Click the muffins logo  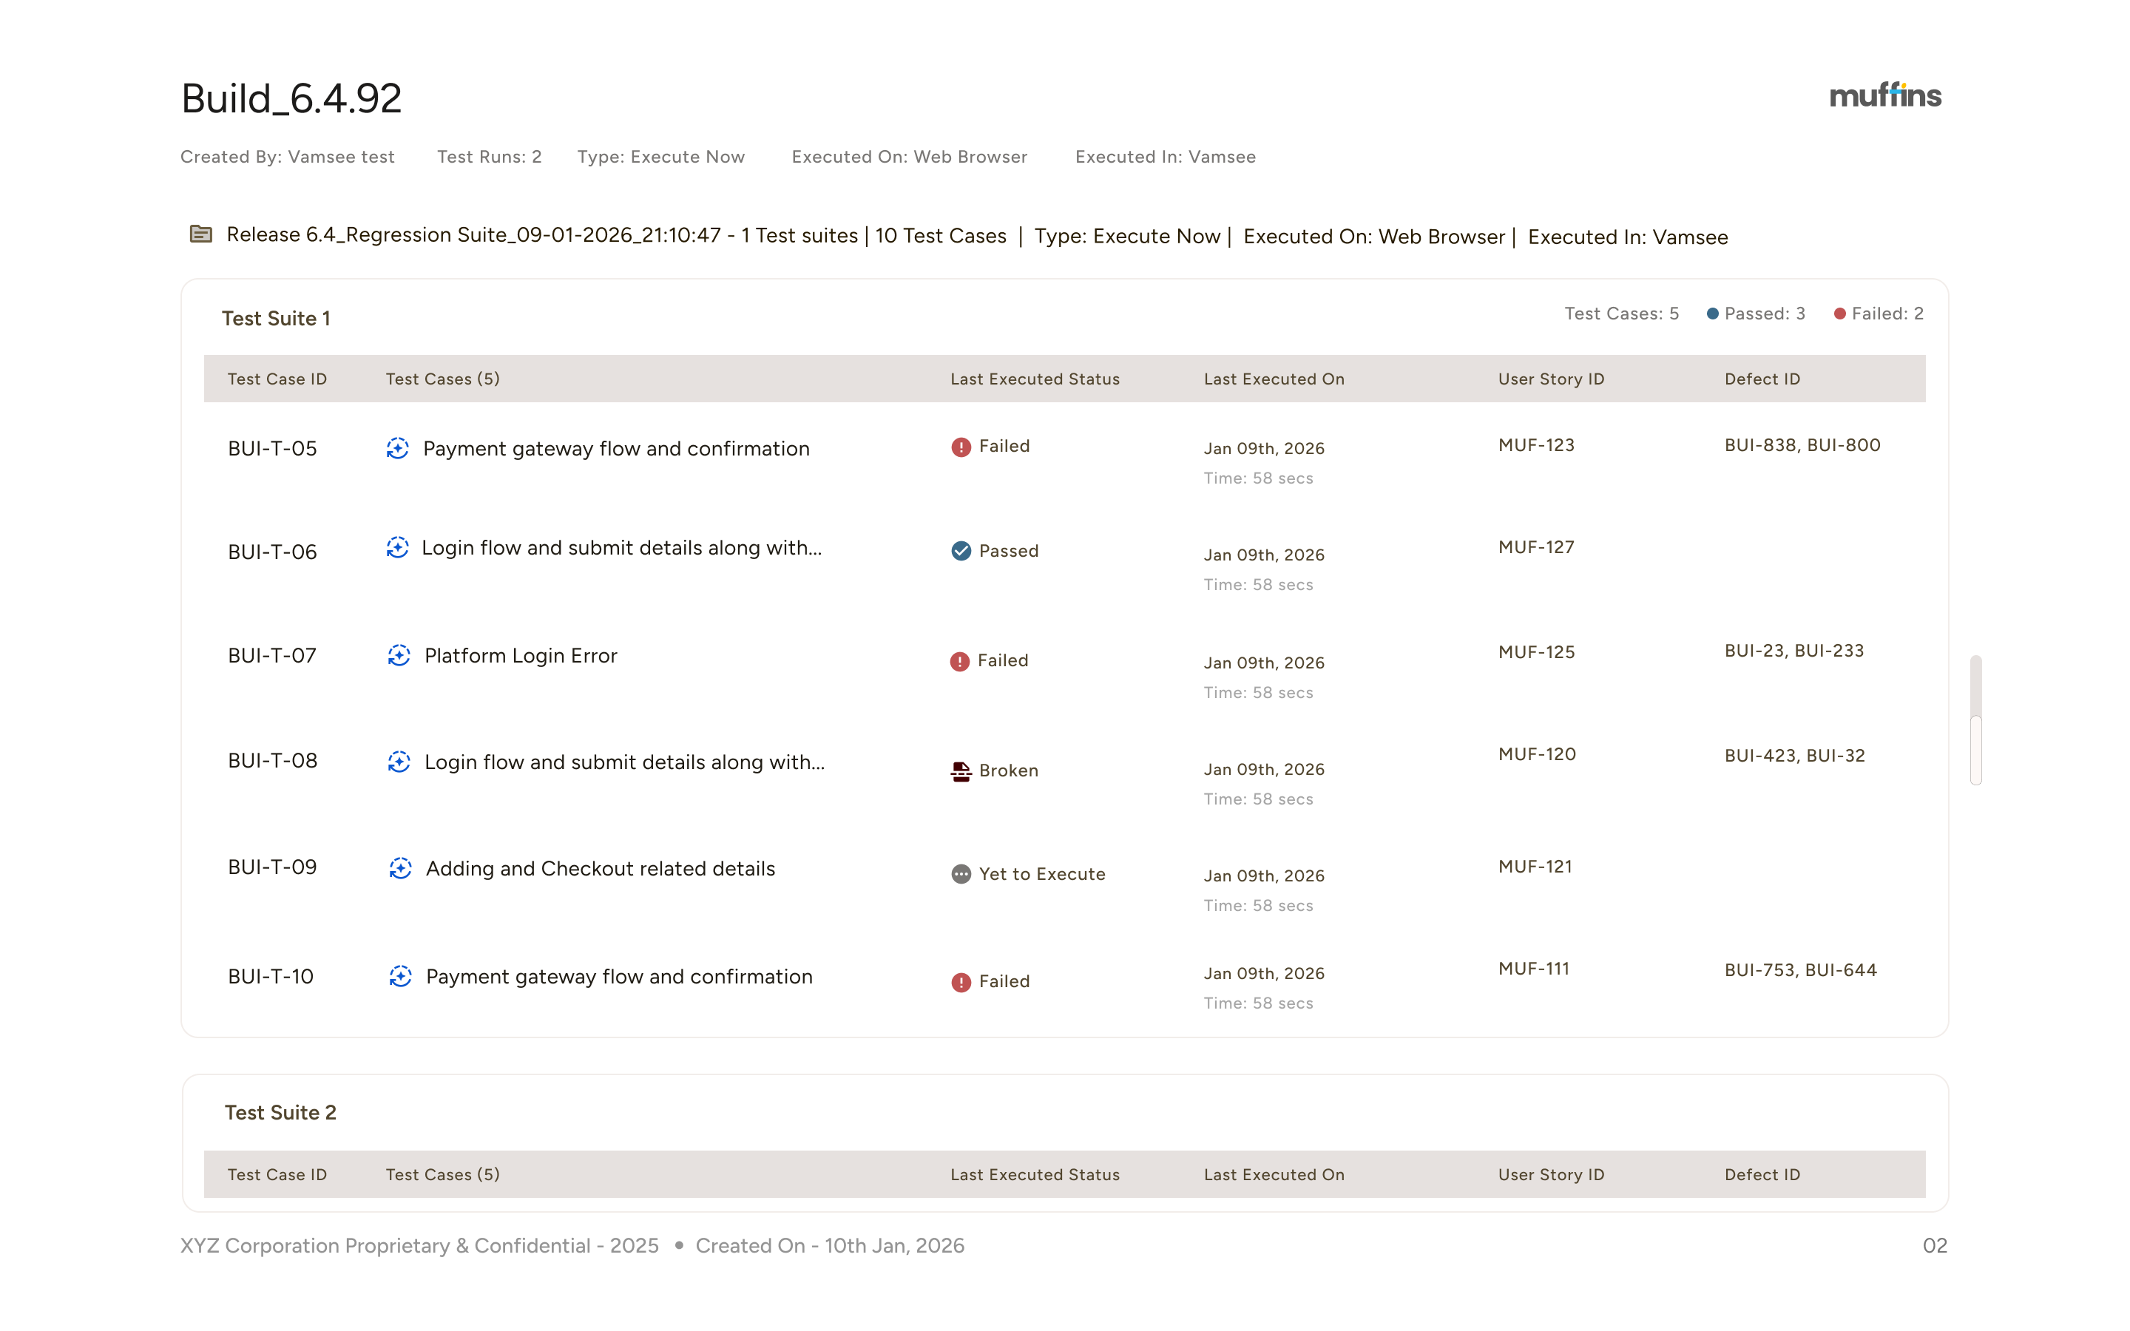(1884, 95)
